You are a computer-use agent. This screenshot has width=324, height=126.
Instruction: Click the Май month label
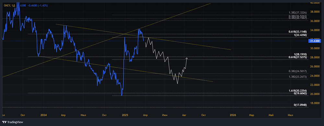(271, 115)
